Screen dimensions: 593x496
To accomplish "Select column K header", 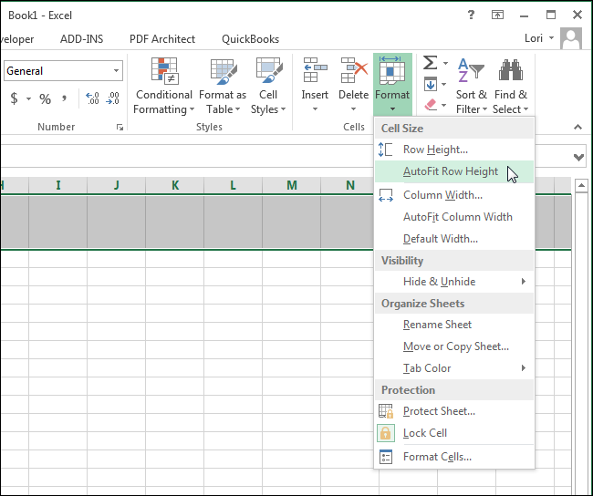I will point(174,186).
